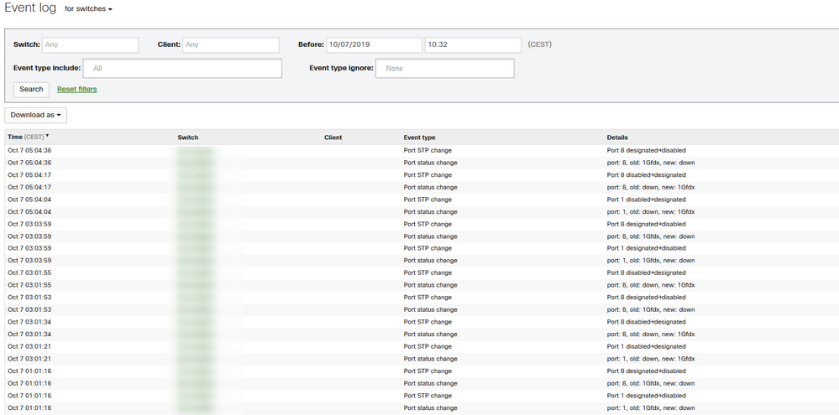Click the Switch column header
839x415 pixels.
(188, 137)
